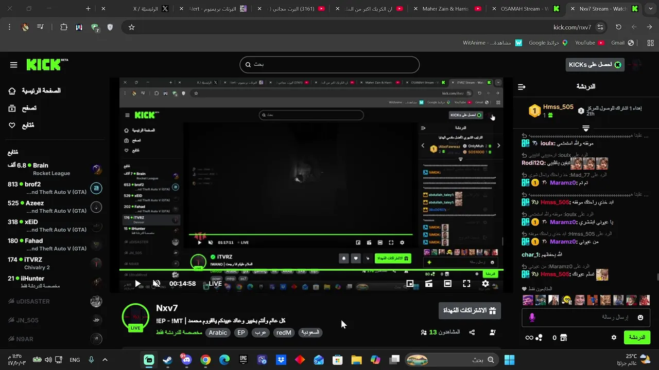This screenshot has height=370, width=659.
Task: Open Brain's Rocket League channel
Action: (54, 169)
